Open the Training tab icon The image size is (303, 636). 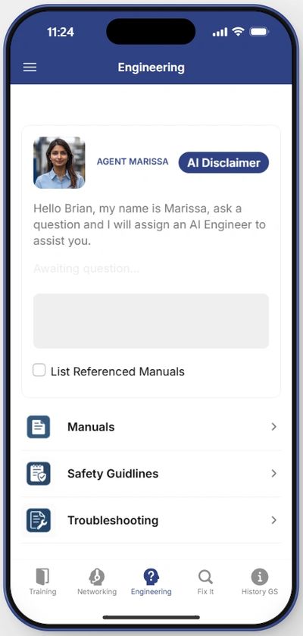tap(42, 576)
